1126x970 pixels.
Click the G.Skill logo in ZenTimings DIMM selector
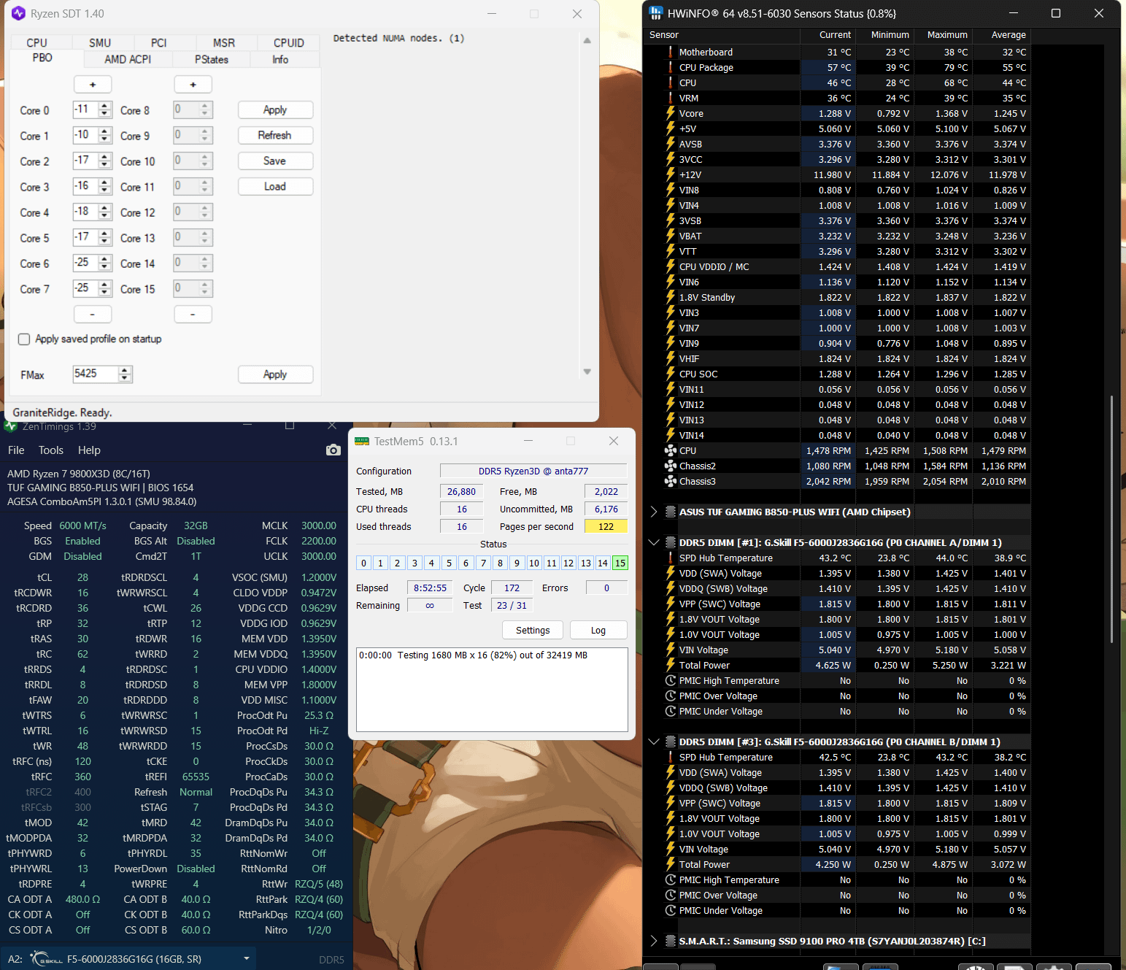[x=46, y=959]
